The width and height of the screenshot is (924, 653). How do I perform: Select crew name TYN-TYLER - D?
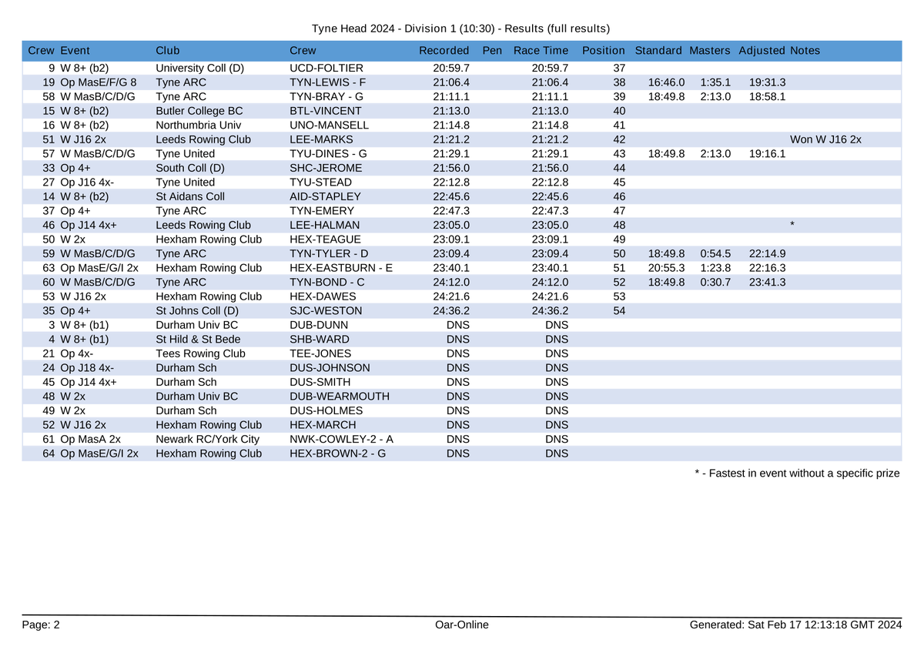coord(329,253)
